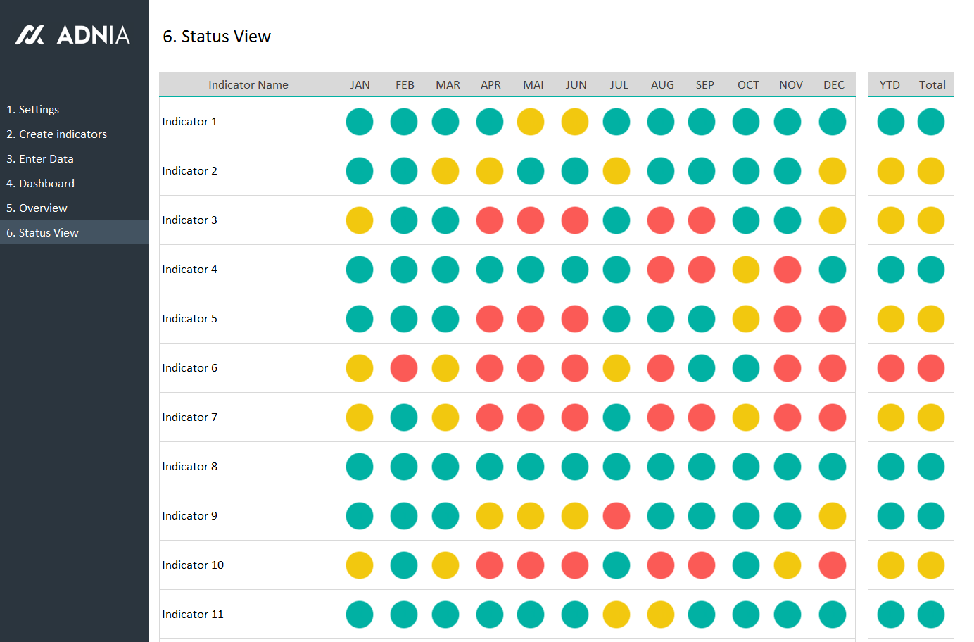The height and width of the screenshot is (642, 974).
Task: Select the 6. Status View item
Action: tap(42, 233)
